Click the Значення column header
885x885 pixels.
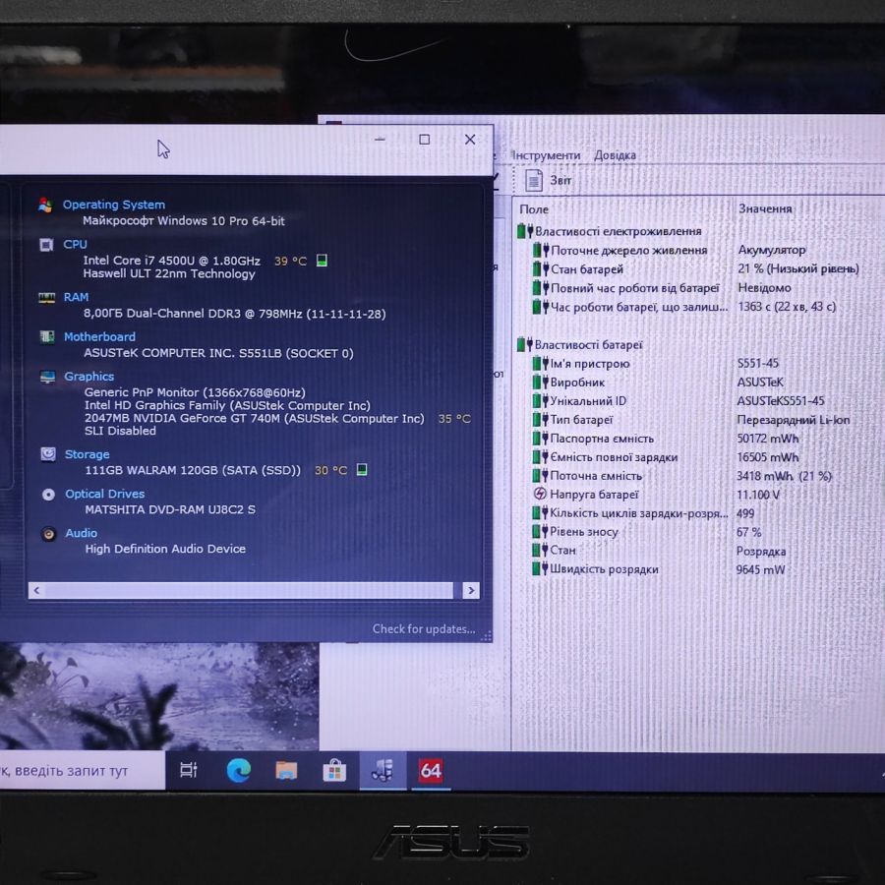tap(765, 208)
